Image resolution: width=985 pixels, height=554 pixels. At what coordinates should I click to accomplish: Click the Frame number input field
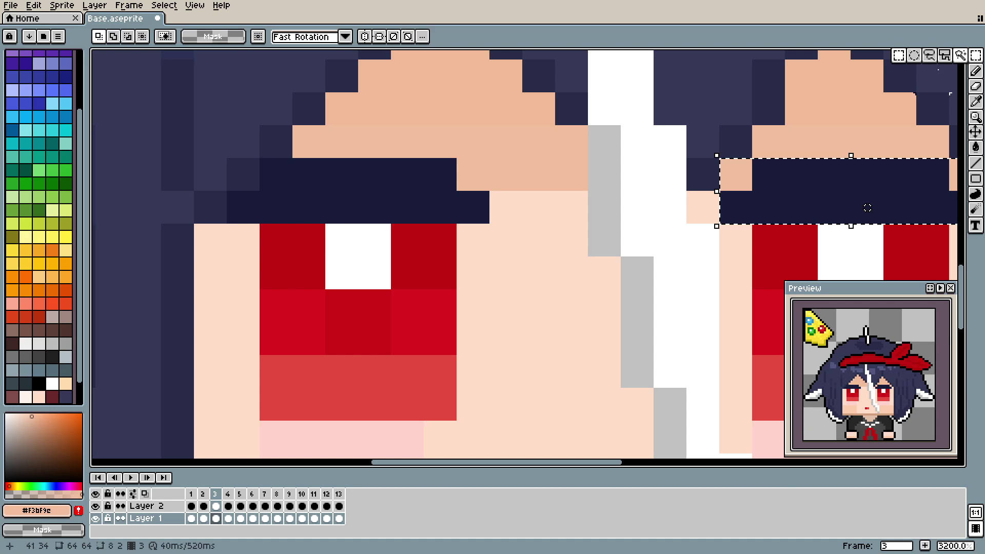click(896, 546)
